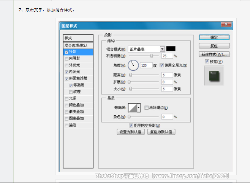This screenshot has height=183, width=250.
Task: Click the 不透明度 slider handle
Action: pyautogui.click(x=152, y=56)
